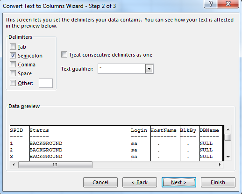
Task: Click preview scroll down arrow
Action: point(228,157)
